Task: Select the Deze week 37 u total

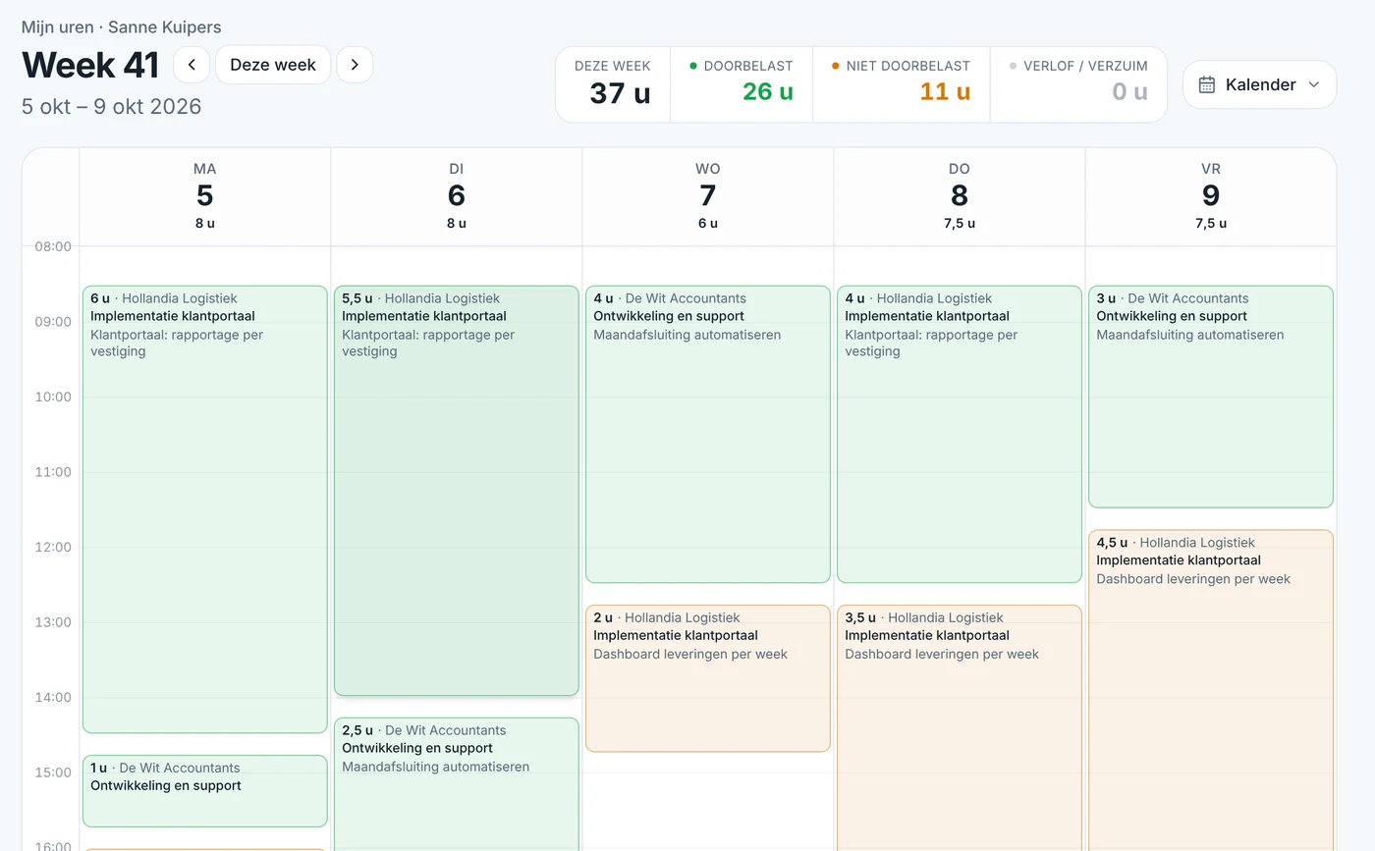Action: [613, 84]
